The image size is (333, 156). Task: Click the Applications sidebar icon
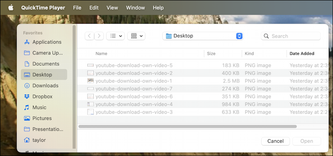[x=27, y=42]
